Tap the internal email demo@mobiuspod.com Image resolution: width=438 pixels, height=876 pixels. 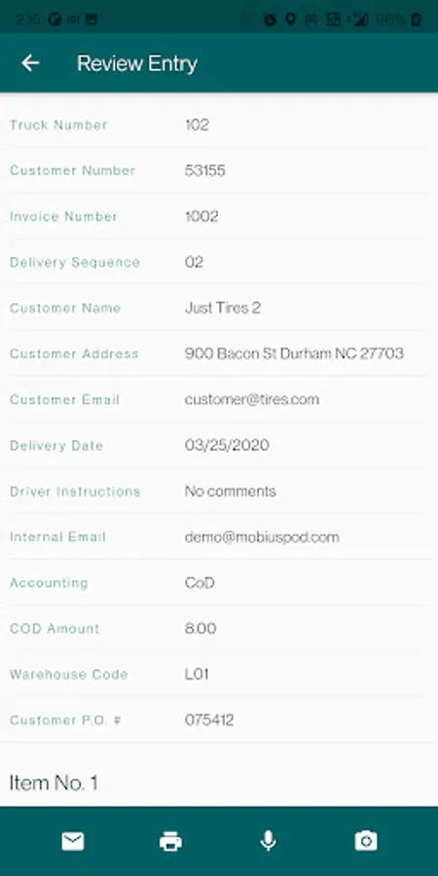point(262,537)
